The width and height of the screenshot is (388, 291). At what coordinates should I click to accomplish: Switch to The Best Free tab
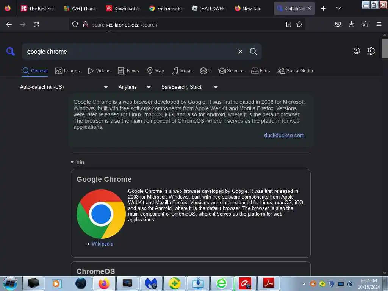[38, 8]
